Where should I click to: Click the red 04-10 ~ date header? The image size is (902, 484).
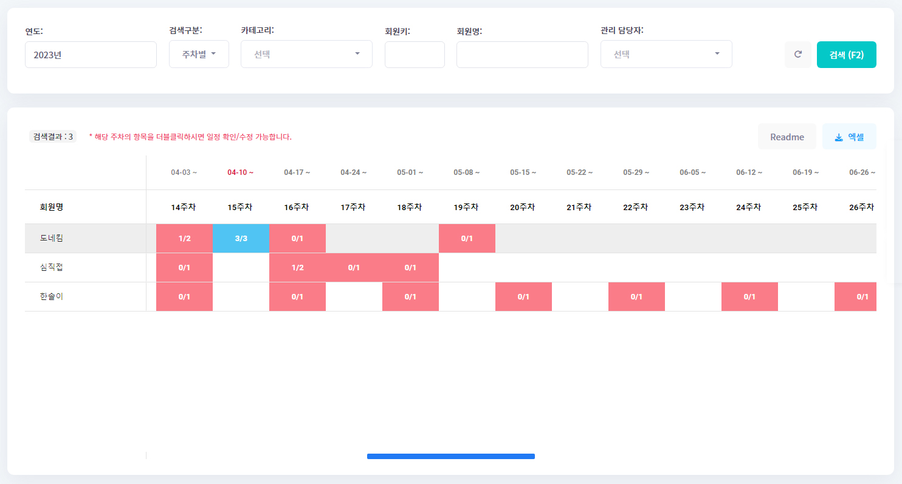click(x=240, y=172)
